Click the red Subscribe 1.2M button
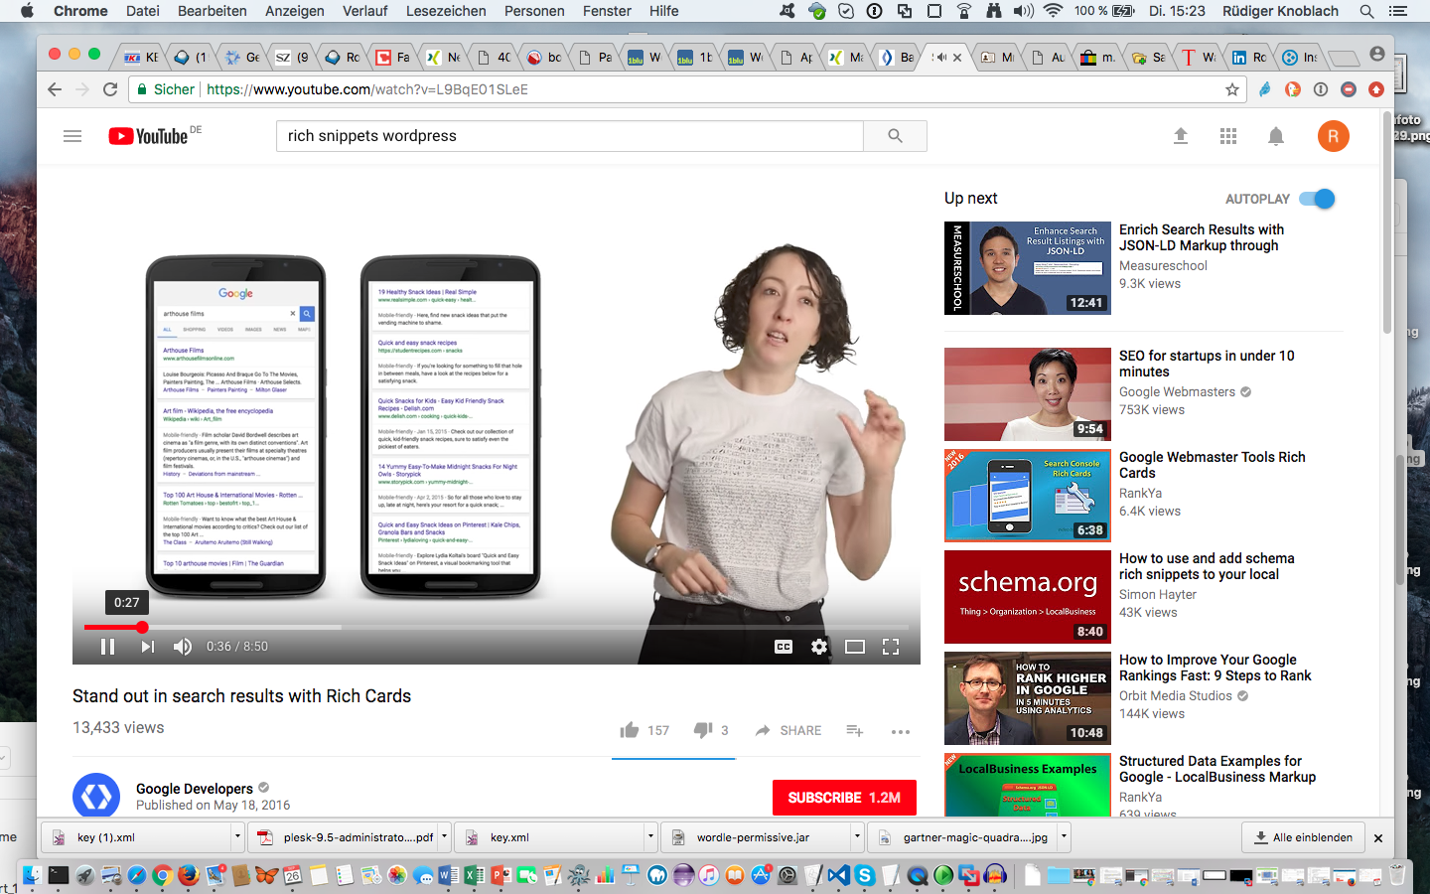The image size is (1430, 894). coord(844,798)
